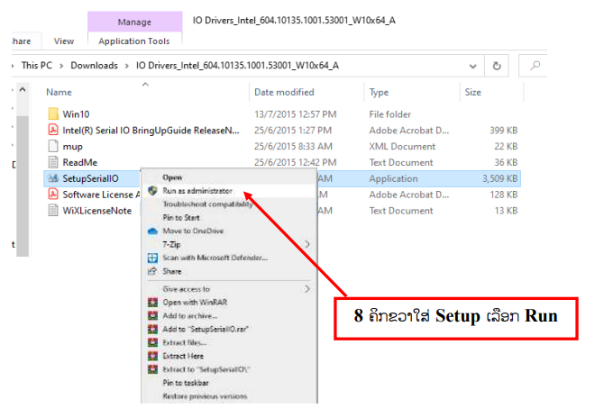595x408 pixels.
Task: Click the Microsoft Defender scan icon
Action: [x=152, y=258]
